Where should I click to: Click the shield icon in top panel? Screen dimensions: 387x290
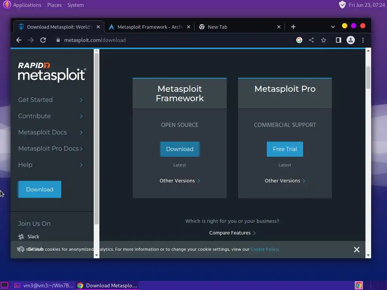tap(342, 5)
